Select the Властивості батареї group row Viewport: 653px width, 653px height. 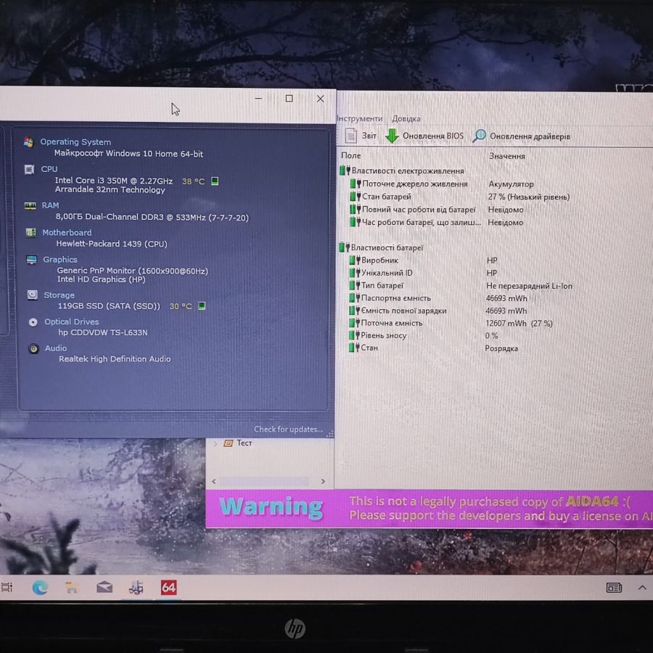pos(381,247)
